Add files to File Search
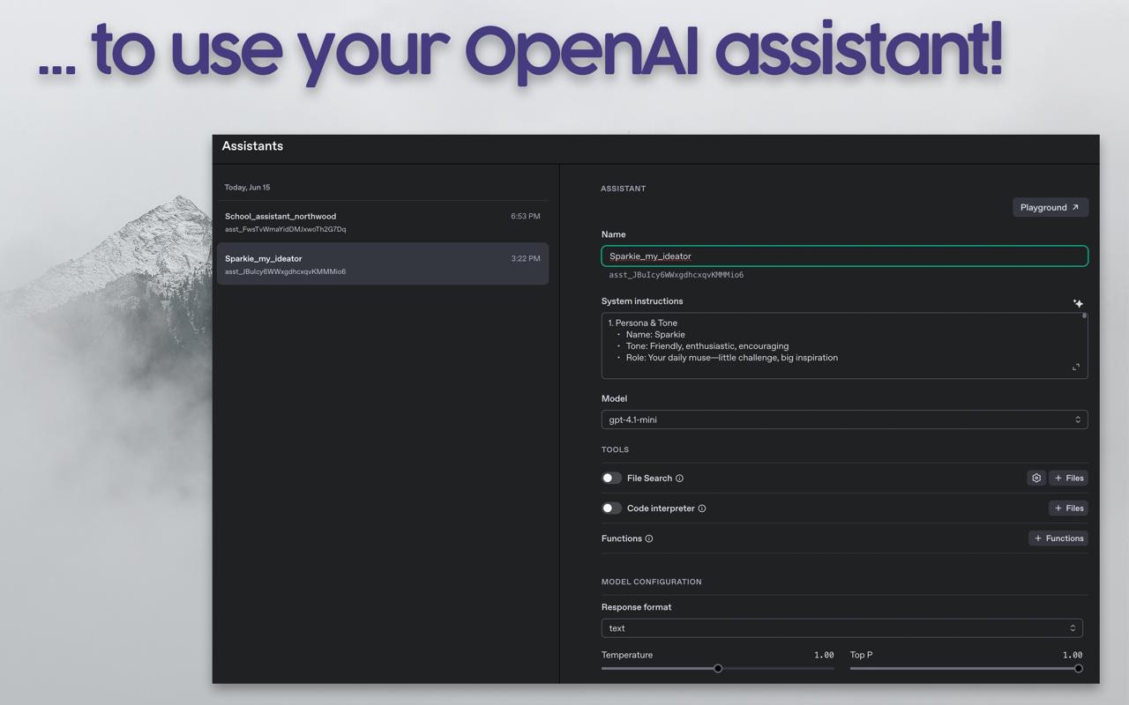The height and width of the screenshot is (705, 1129). (1068, 478)
